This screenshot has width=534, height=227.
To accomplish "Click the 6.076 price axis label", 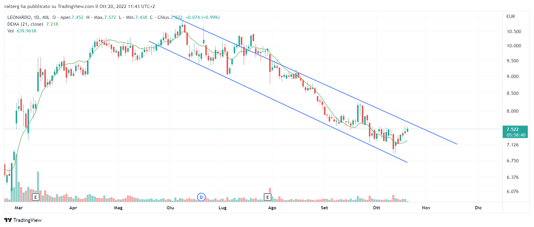I will pos(513,191).
